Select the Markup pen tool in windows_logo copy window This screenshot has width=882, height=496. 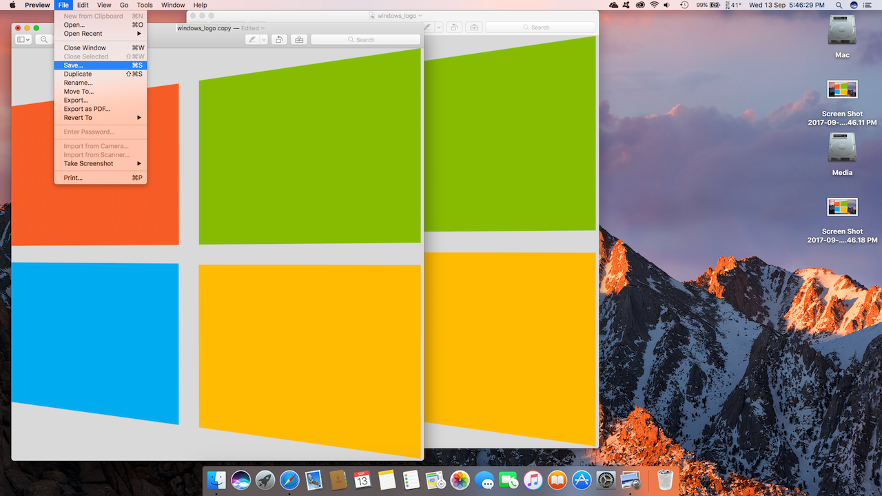click(x=253, y=39)
